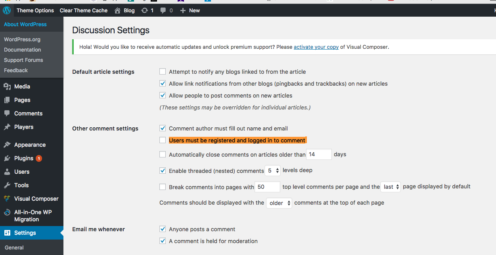This screenshot has height=255, width=496.
Task: Open the Support Forums link
Action: point(23,60)
